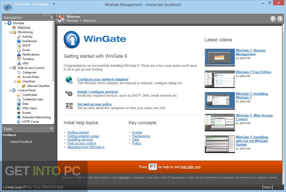Click the globe icon beside network adapters link
The image size is (286, 192).
(x=69, y=80)
